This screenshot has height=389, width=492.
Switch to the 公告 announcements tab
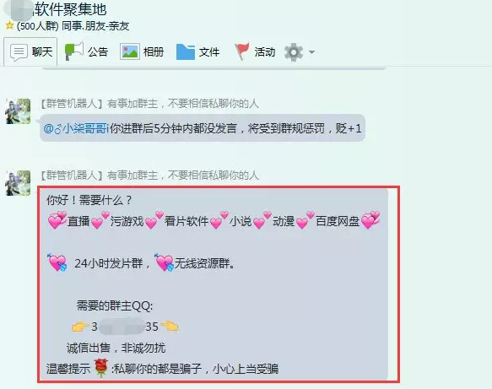[86, 51]
